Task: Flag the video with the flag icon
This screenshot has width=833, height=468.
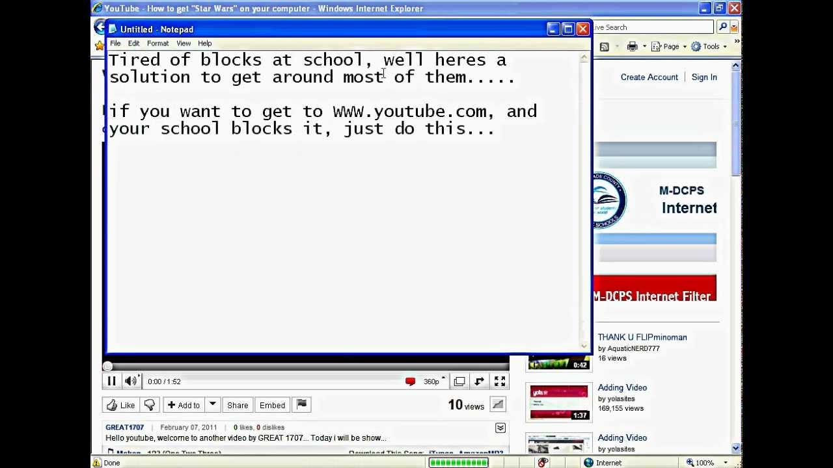Action: tap(302, 405)
